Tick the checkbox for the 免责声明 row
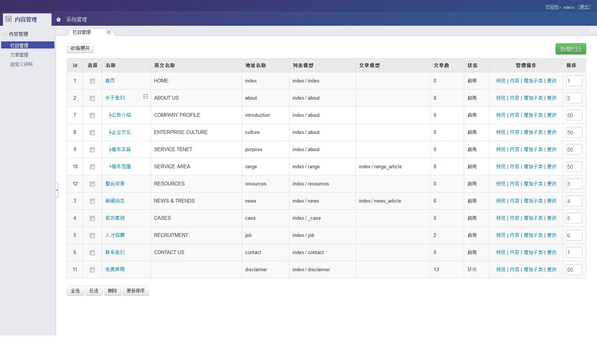The height and width of the screenshot is (338, 597). (x=92, y=270)
